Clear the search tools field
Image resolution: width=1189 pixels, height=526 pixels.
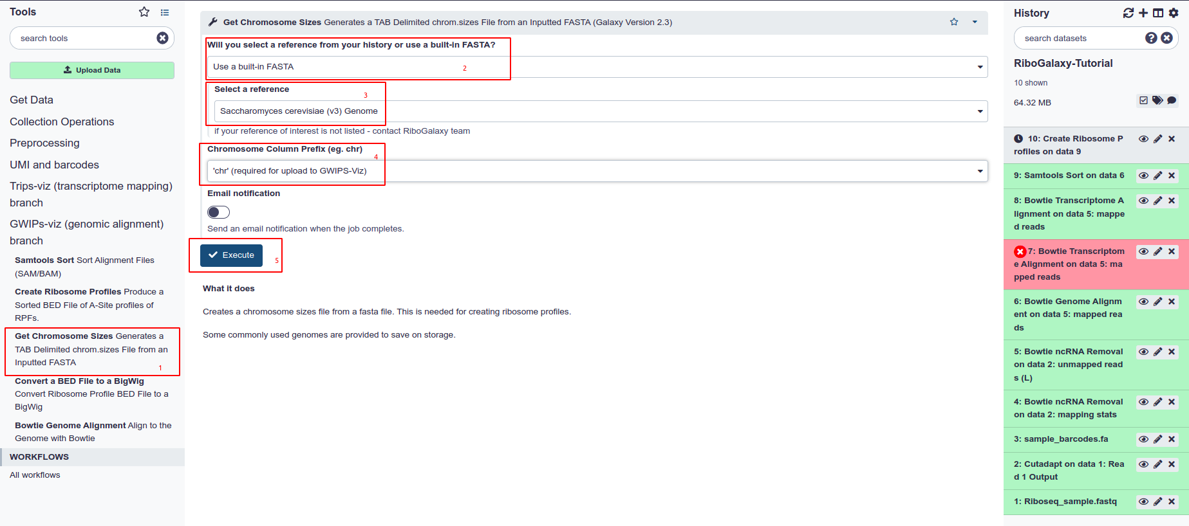coord(162,38)
